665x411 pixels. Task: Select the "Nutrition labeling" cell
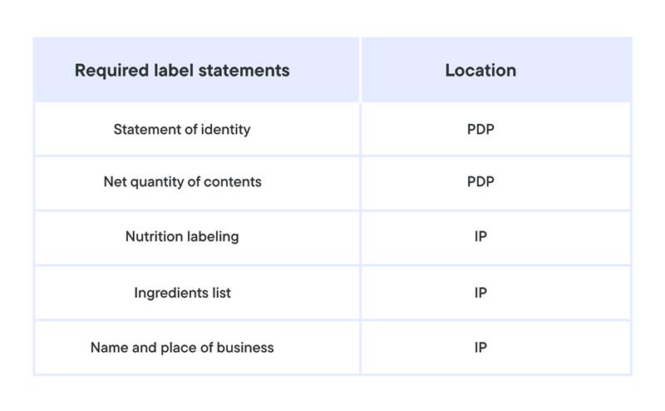pyautogui.click(x=182, y=236)
